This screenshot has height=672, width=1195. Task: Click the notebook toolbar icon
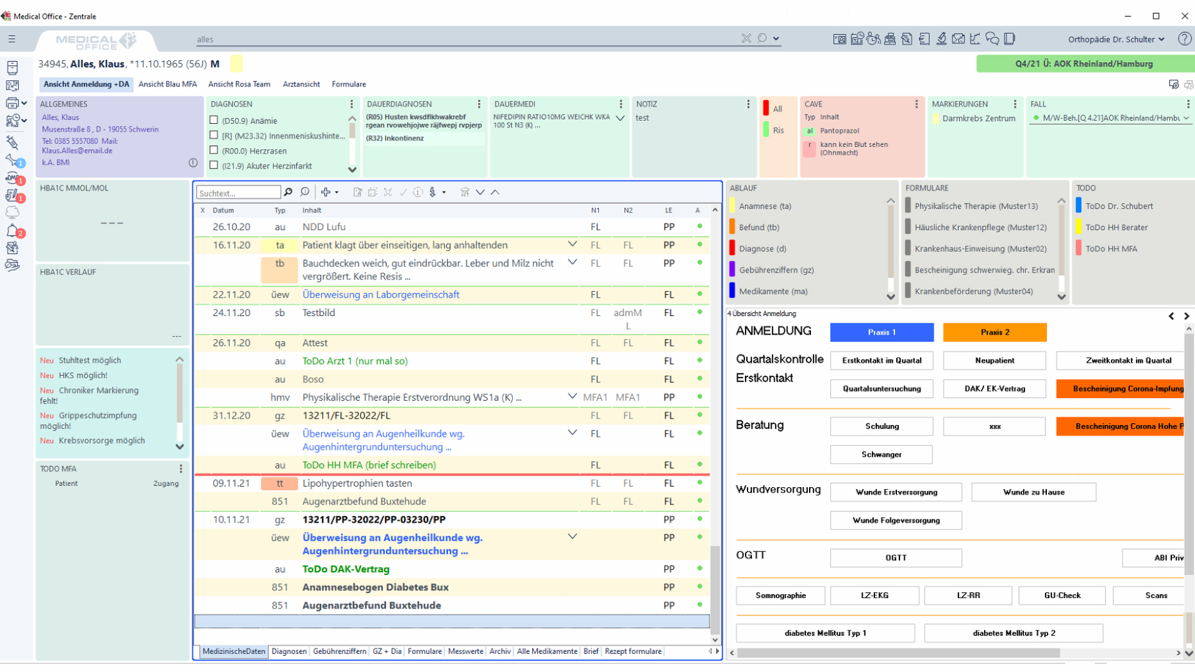(1010, 39)
